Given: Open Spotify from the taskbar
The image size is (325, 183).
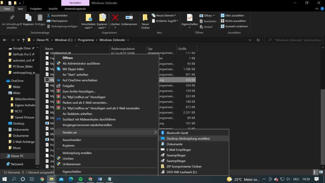Looking at the screenshot, I should 80,179.
